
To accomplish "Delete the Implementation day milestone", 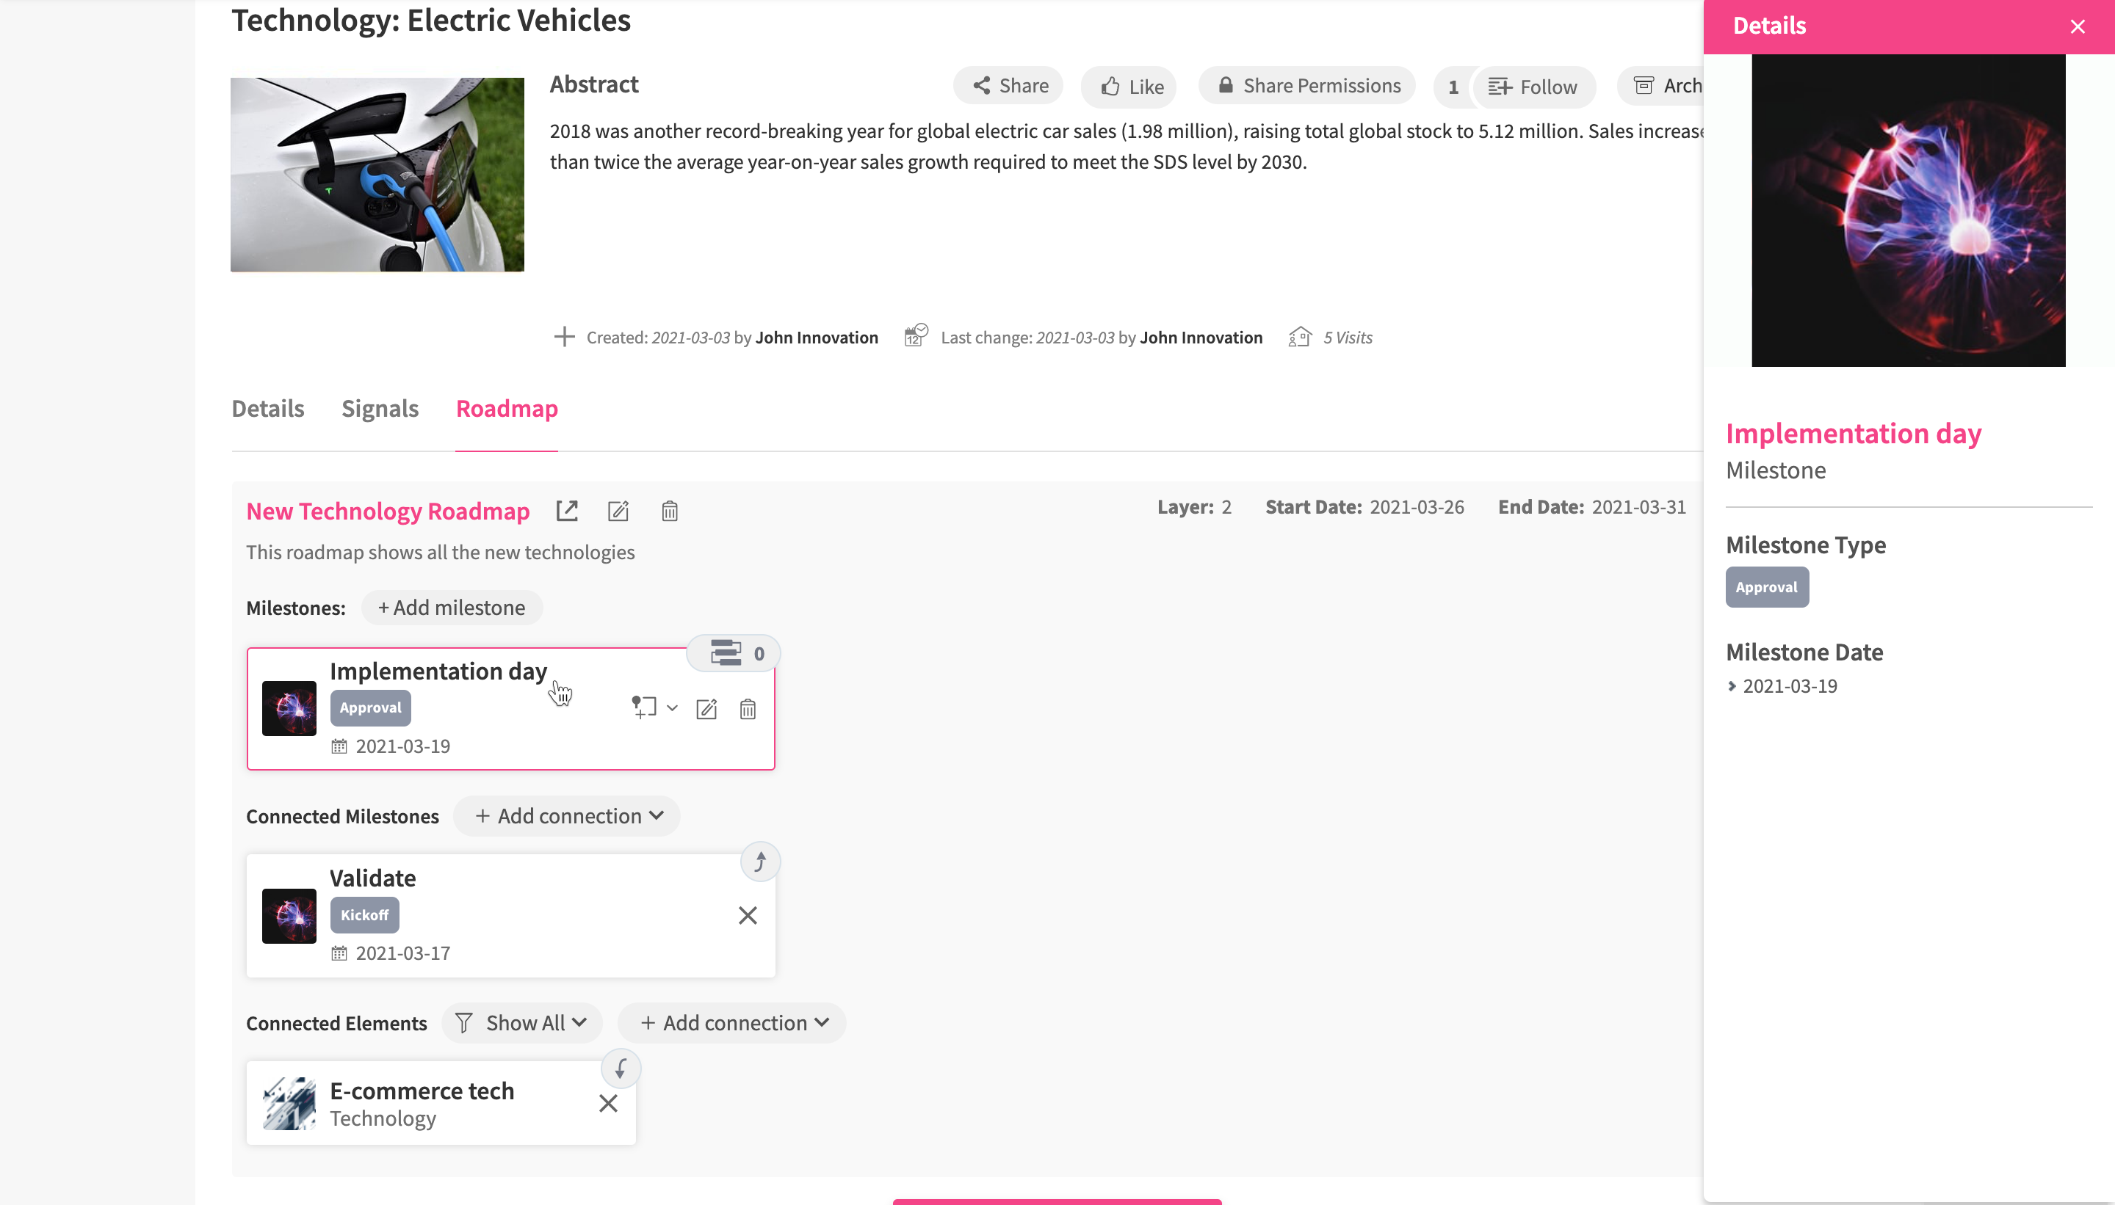I will [748, 708].
